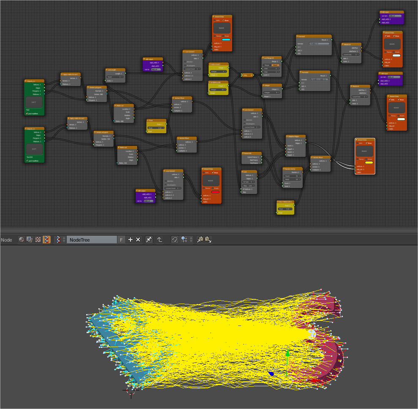Click the NodeTree name field
418x409 pixels.
click(x=92, y=239)
